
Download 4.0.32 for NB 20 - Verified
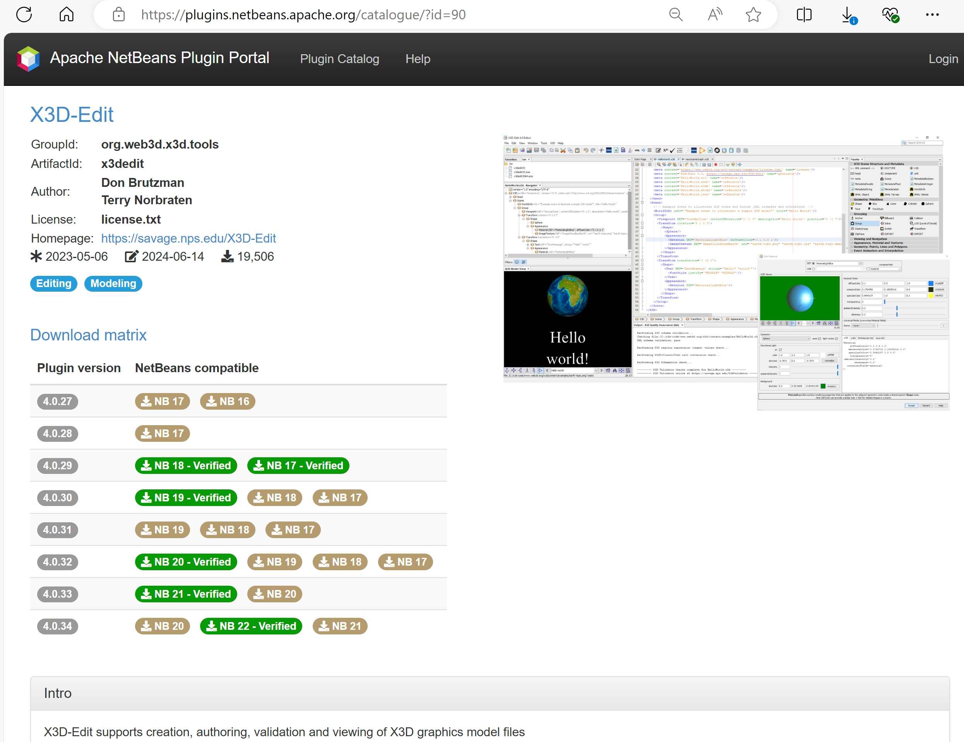186,562
